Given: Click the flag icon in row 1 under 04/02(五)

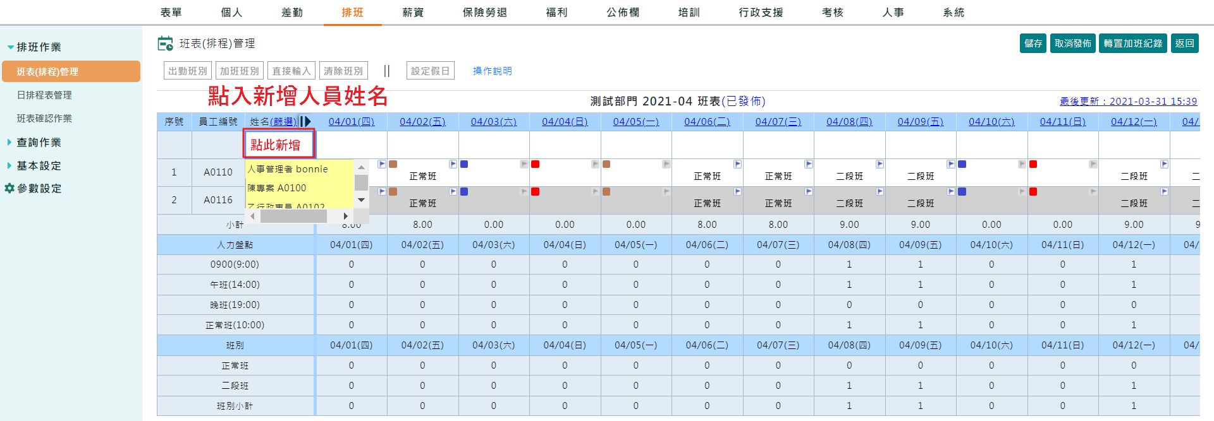Looking at the screenshot, I should coord(453,164).
